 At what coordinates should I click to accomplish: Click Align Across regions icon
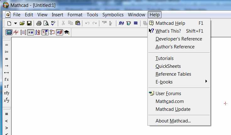104,23
